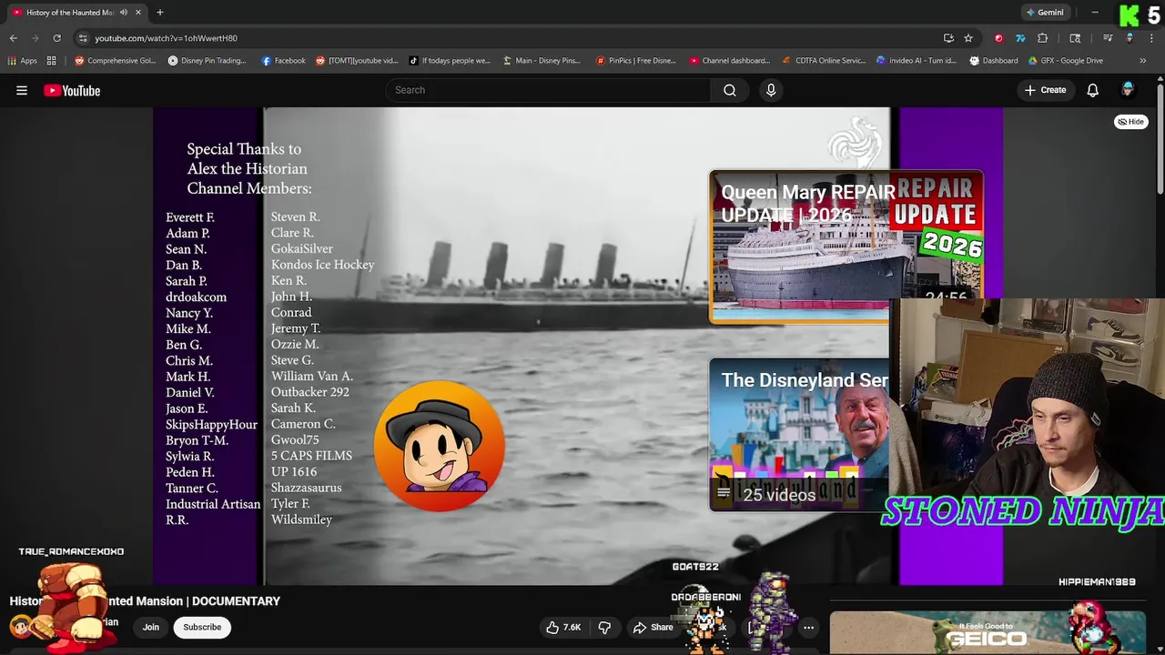1165x655 pixels.
Task: Open the install app icon in the address bar
Action: [948, 38]
